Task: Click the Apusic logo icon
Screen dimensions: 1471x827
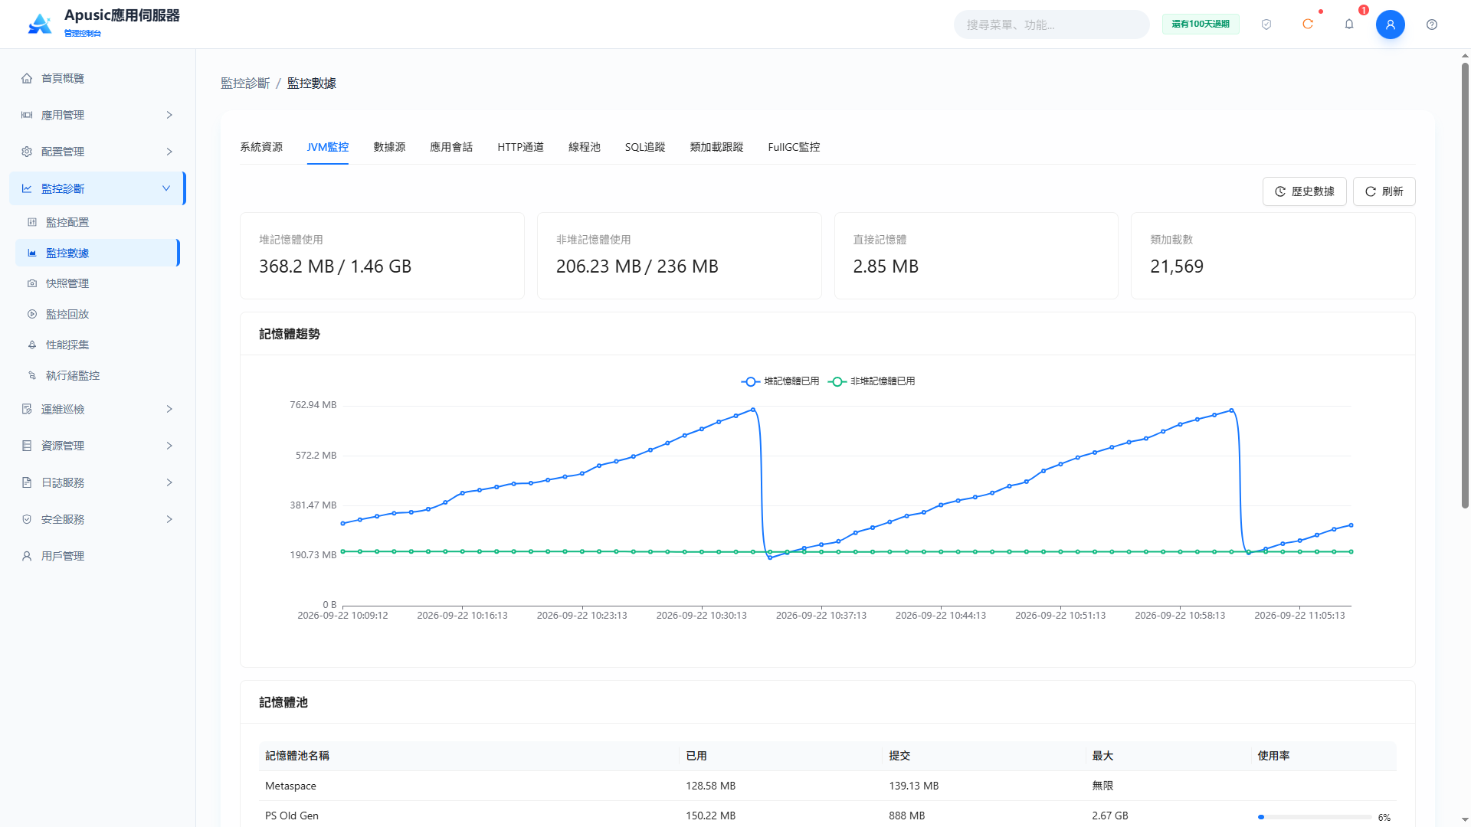Action: click(x=40, y=24)
